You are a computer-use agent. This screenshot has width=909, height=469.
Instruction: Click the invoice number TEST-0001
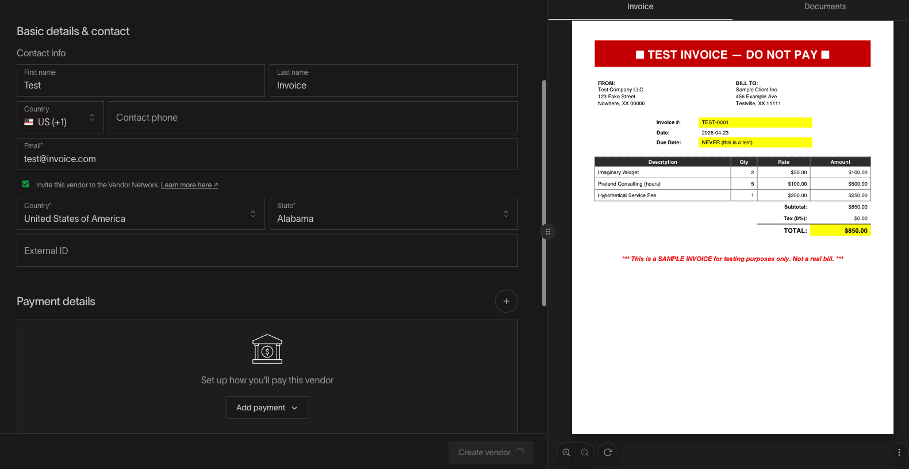[715, 122]
